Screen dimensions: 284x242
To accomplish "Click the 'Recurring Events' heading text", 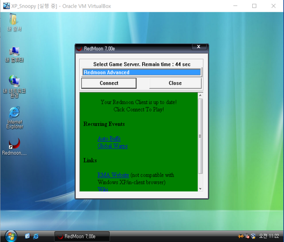I will (104, 124).
